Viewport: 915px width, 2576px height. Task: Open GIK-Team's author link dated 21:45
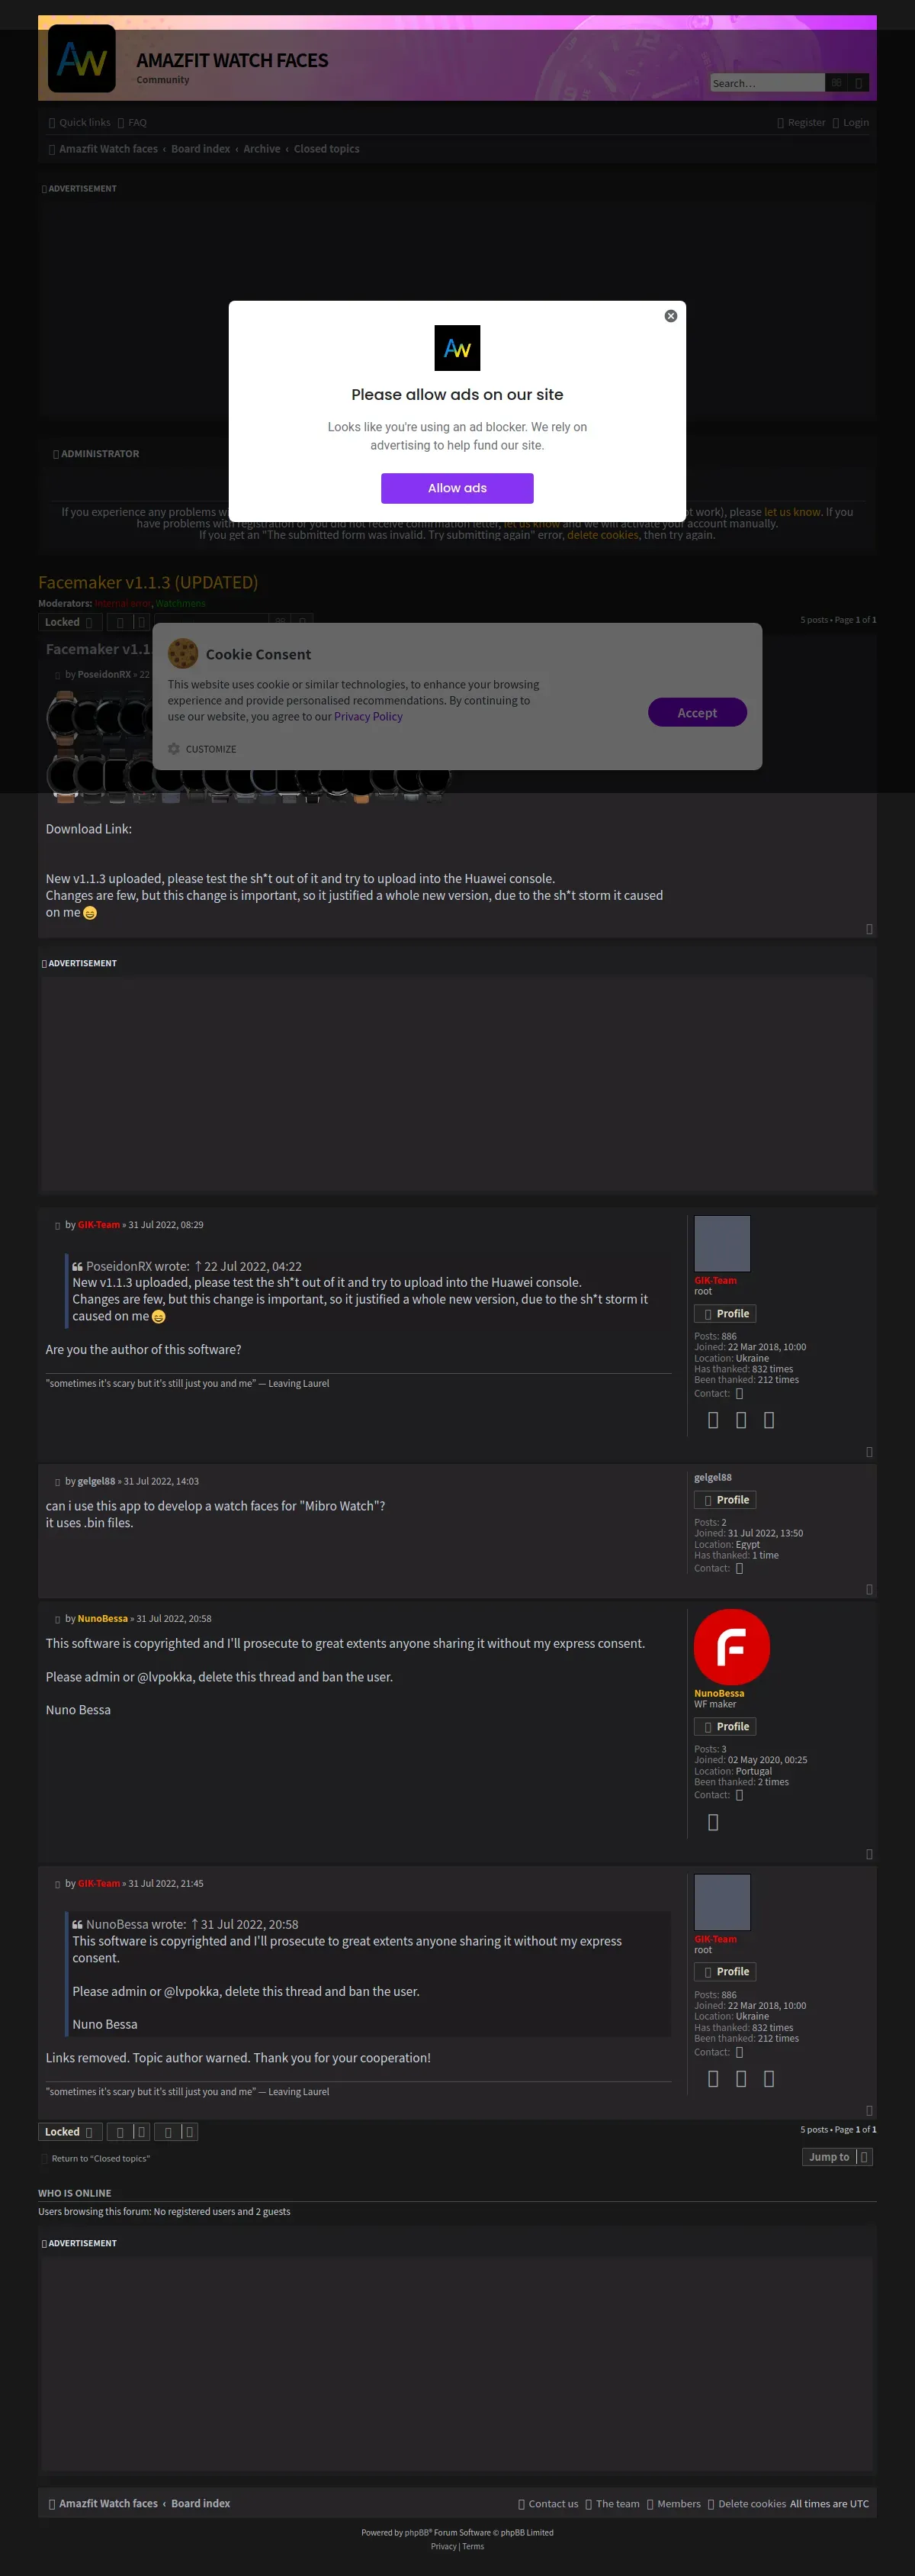tap(99, 1884)
